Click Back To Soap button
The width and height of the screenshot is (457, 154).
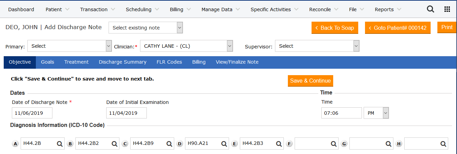click(335, 28)
